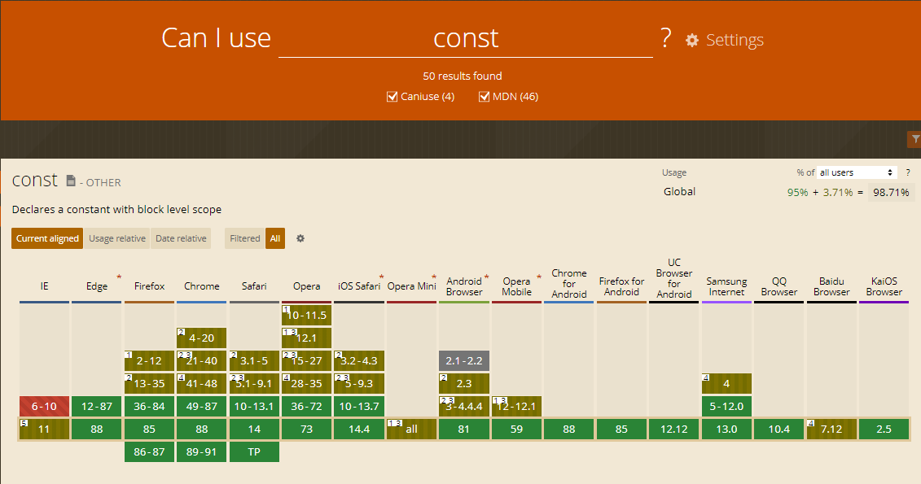
Task: Click the question mark after search box
Action: click(665, 38)
